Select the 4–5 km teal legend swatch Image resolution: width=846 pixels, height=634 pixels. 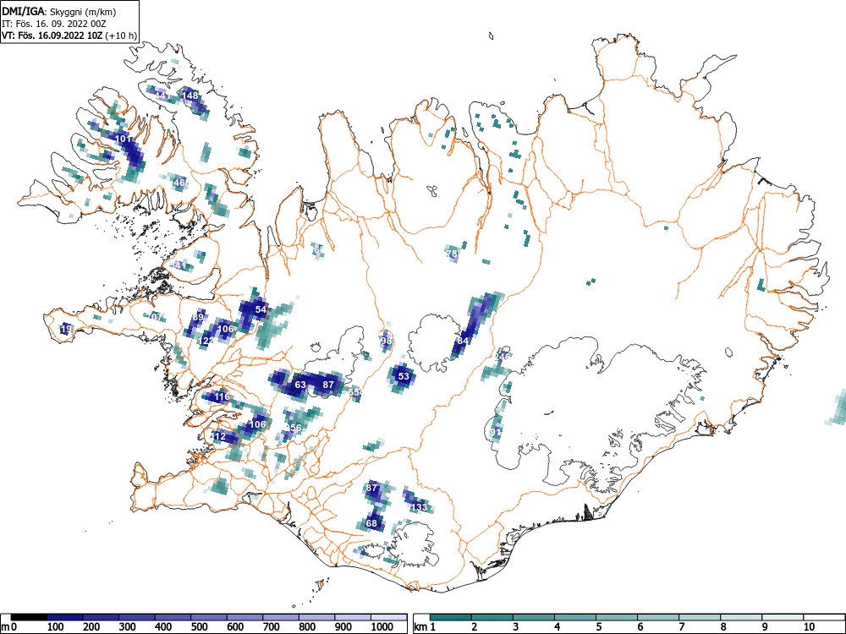[x=575, y=617]
